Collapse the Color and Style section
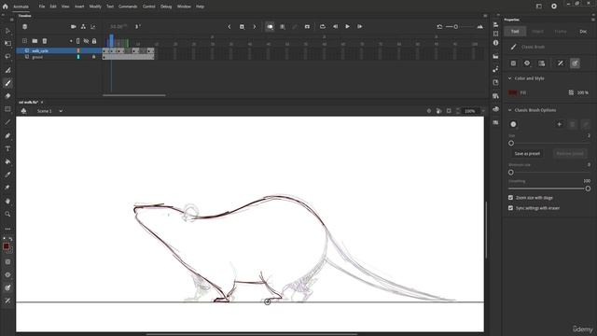This screenshot has width=597, height=336. pos(510,78)
